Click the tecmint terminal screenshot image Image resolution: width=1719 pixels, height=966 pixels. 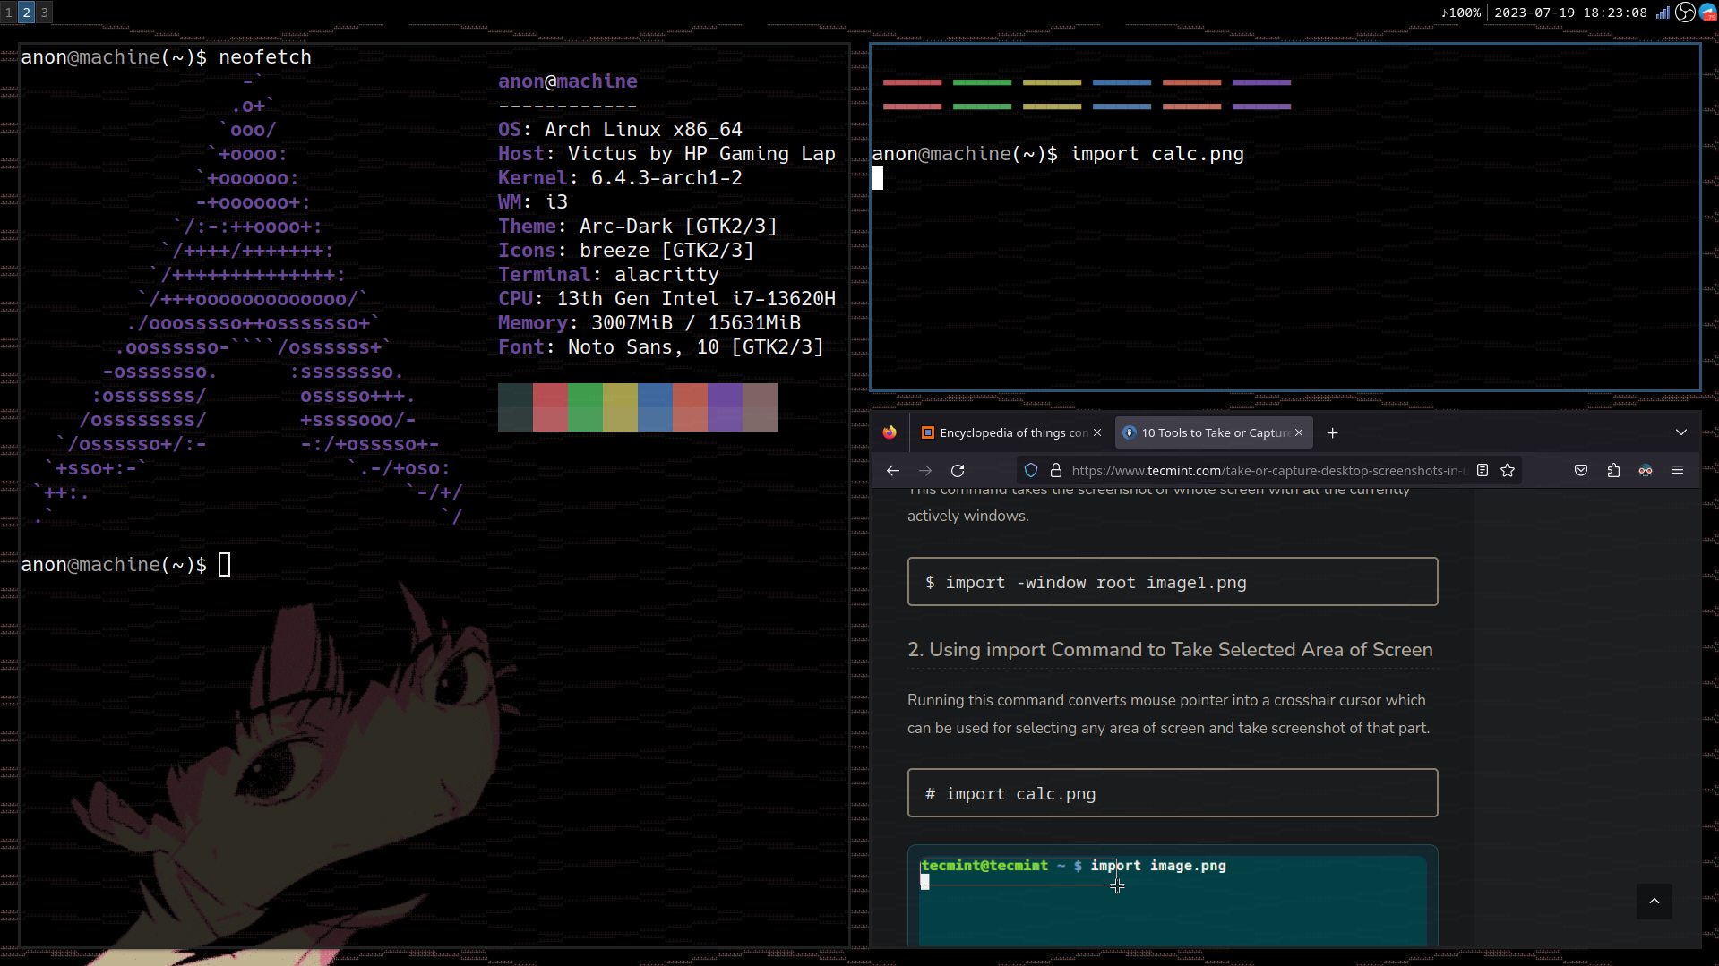1173,897
